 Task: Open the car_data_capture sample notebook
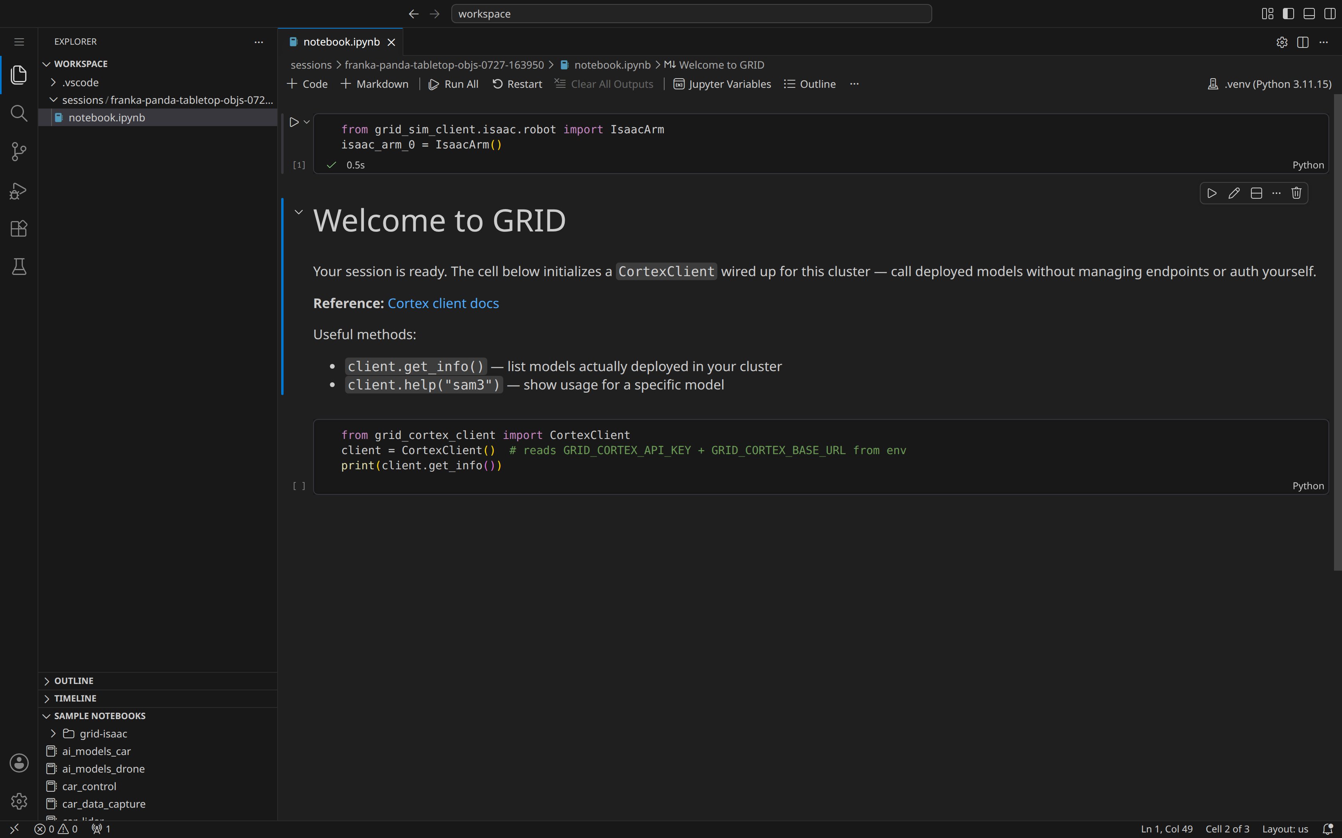pyautogui.click(x=157, y=804)
